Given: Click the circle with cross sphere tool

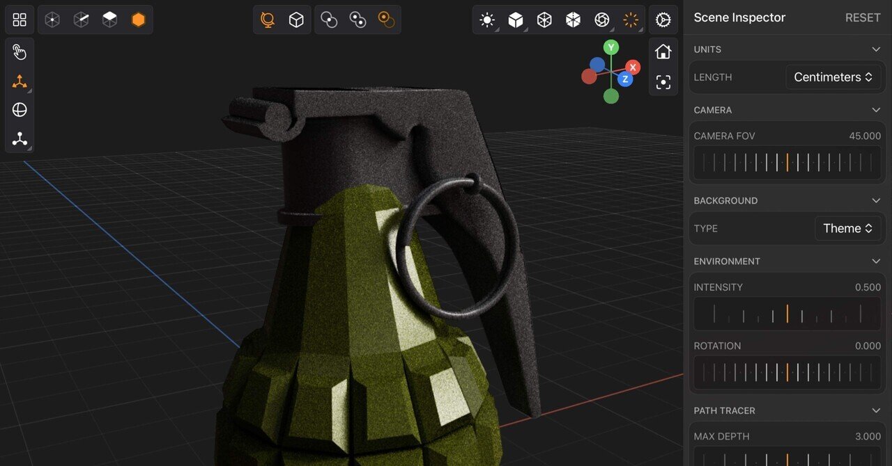Looking at the screenshot, I should click(20, 110).
